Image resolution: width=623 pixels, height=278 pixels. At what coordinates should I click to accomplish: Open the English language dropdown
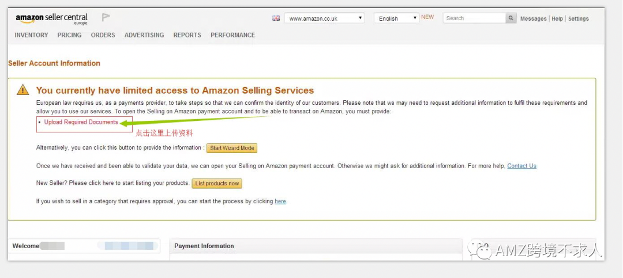(x=396, y=18)
